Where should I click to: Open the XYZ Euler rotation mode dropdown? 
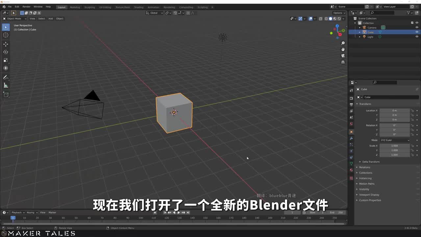click(395, 140)
